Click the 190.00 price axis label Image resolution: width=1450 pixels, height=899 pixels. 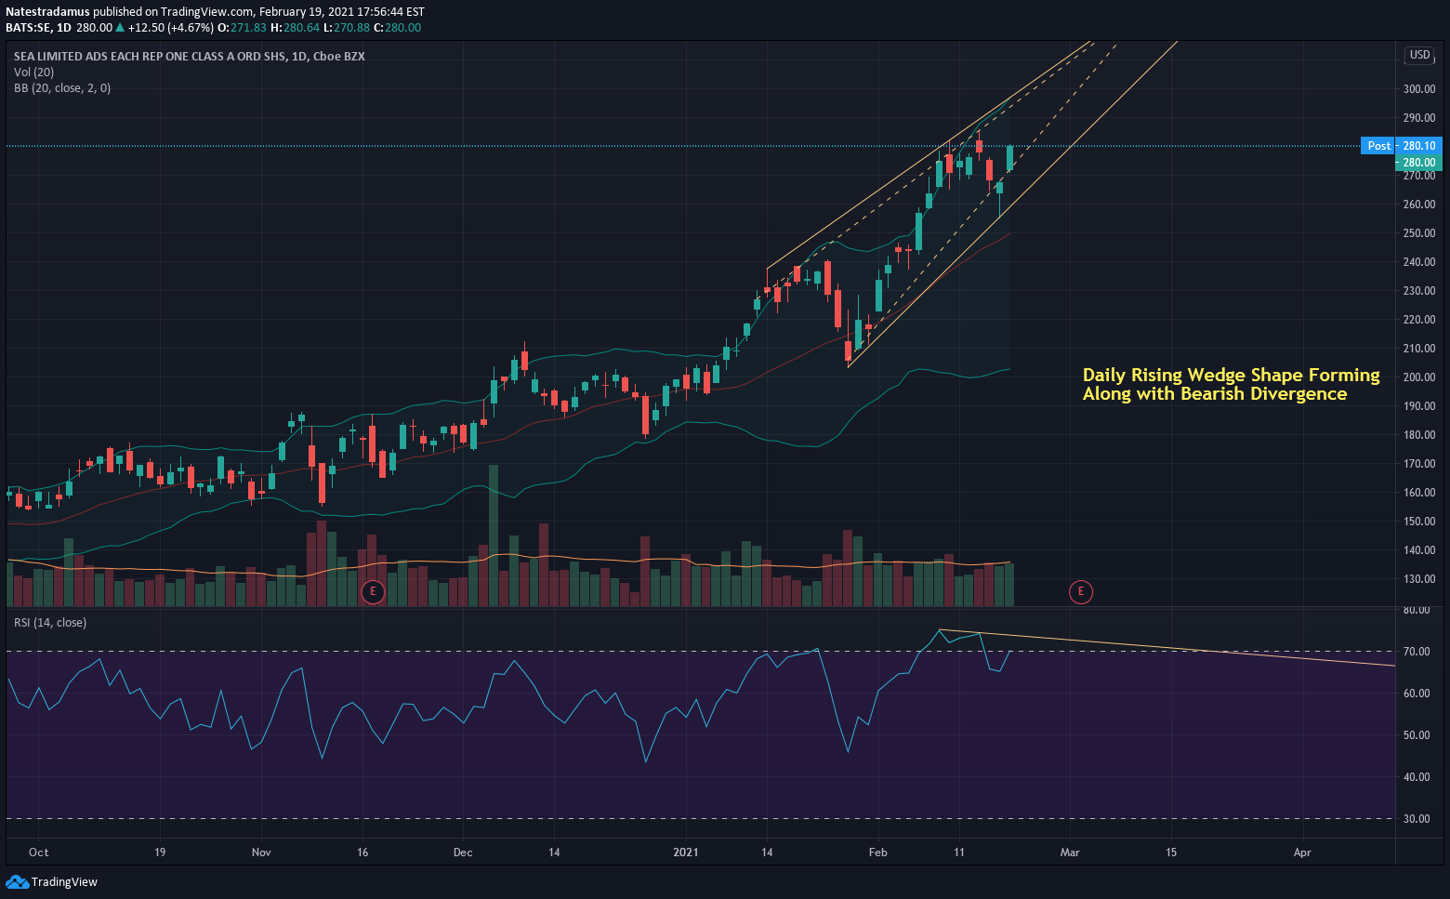click(x=1419, y=407)
